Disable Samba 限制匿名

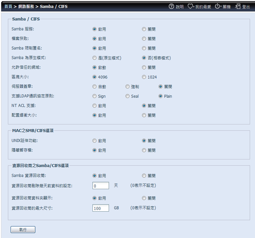click(144, 48)
